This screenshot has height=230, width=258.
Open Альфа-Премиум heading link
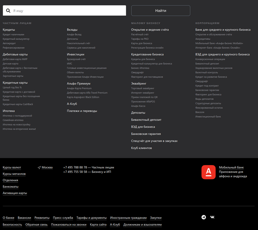tap(79, 84)
